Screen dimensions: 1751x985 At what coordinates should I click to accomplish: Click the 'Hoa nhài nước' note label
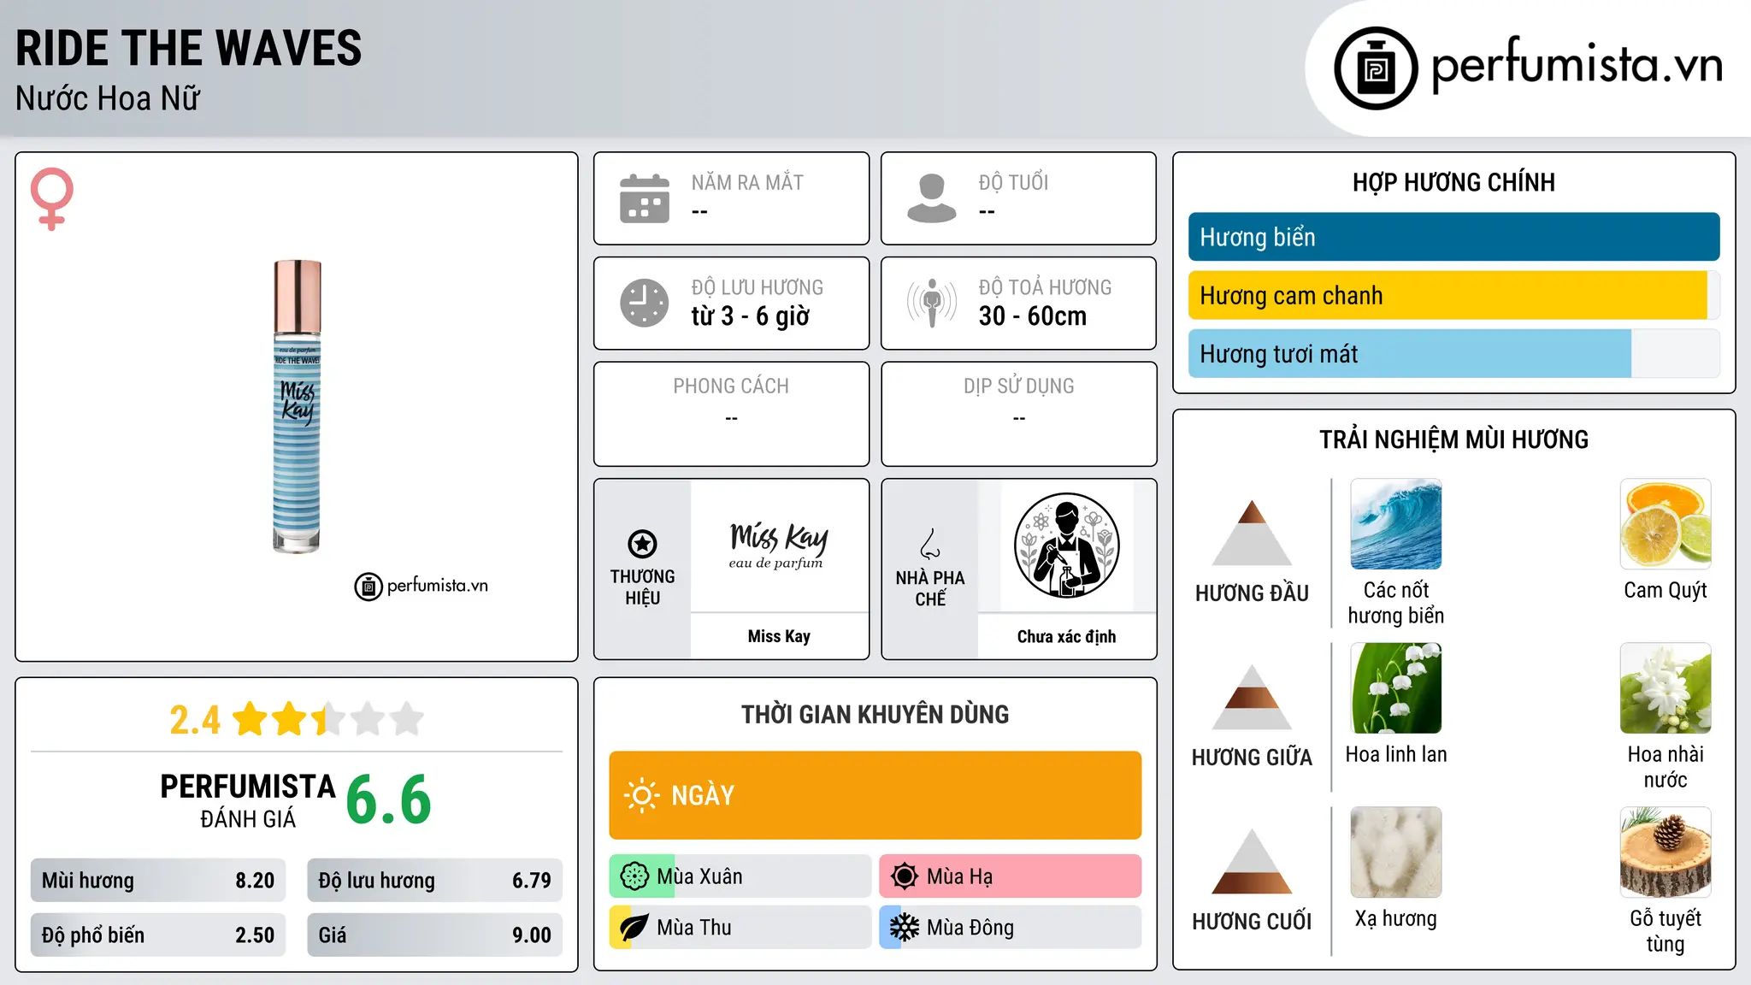pyautogui.click(x=1666, y=767)
